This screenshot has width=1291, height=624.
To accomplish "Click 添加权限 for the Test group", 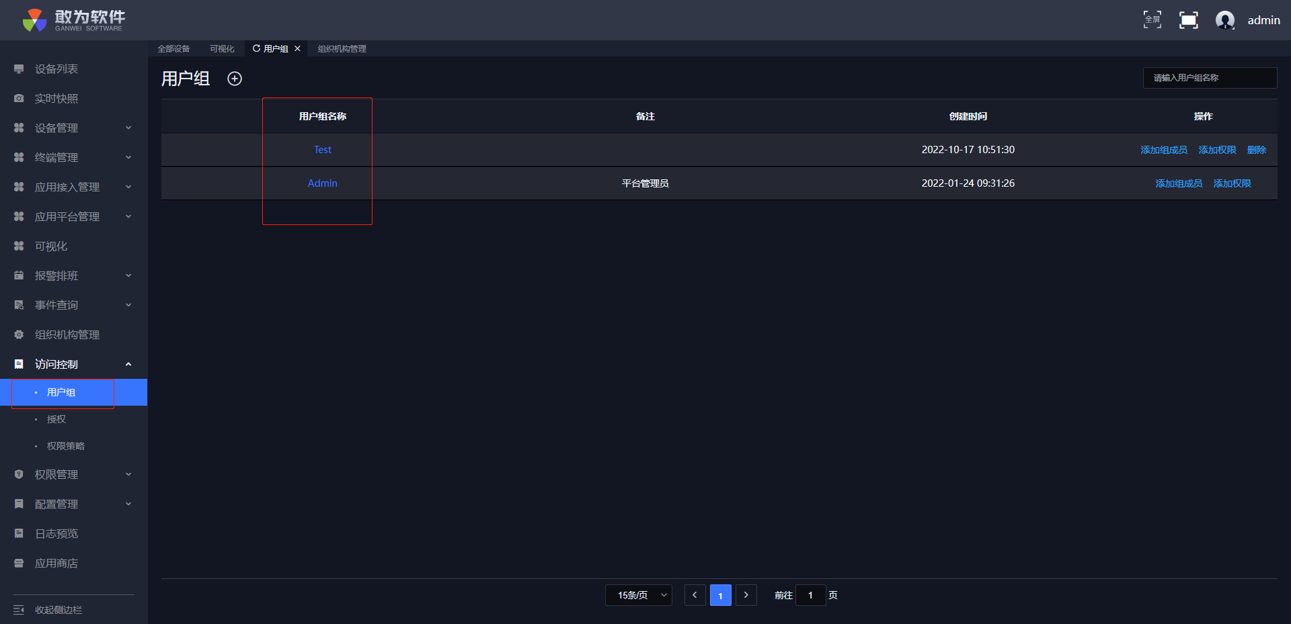I will [1218, 150].
